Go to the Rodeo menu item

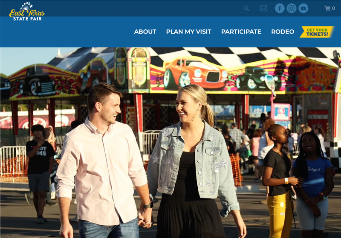point(283,32)
